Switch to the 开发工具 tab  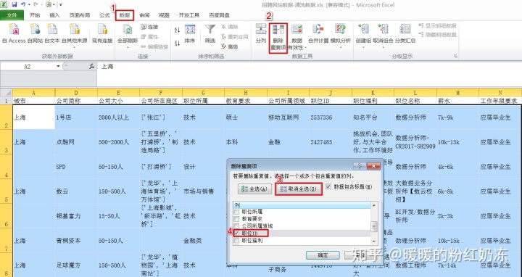pyautogui.click(x=189, y=15)
